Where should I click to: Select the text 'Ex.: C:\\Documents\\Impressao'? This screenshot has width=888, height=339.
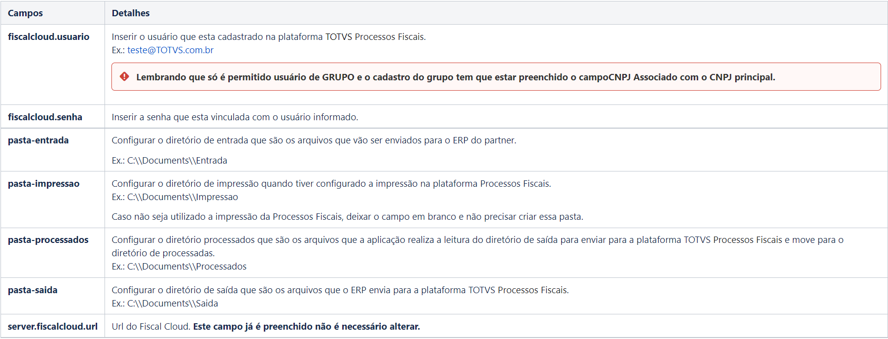[x=175, y=197]
